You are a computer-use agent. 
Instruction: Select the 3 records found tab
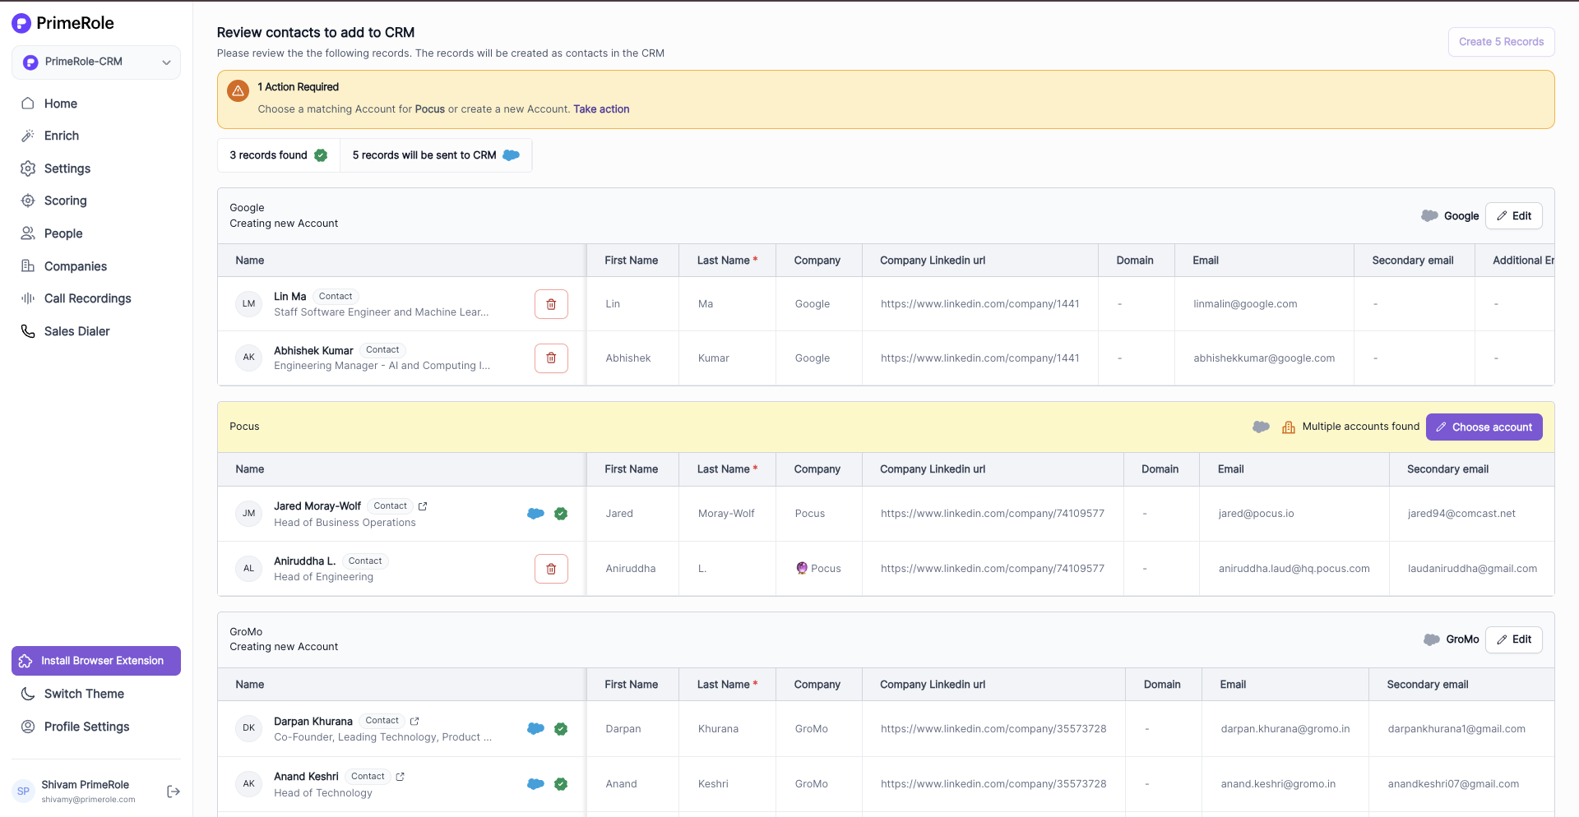(278, 155)
